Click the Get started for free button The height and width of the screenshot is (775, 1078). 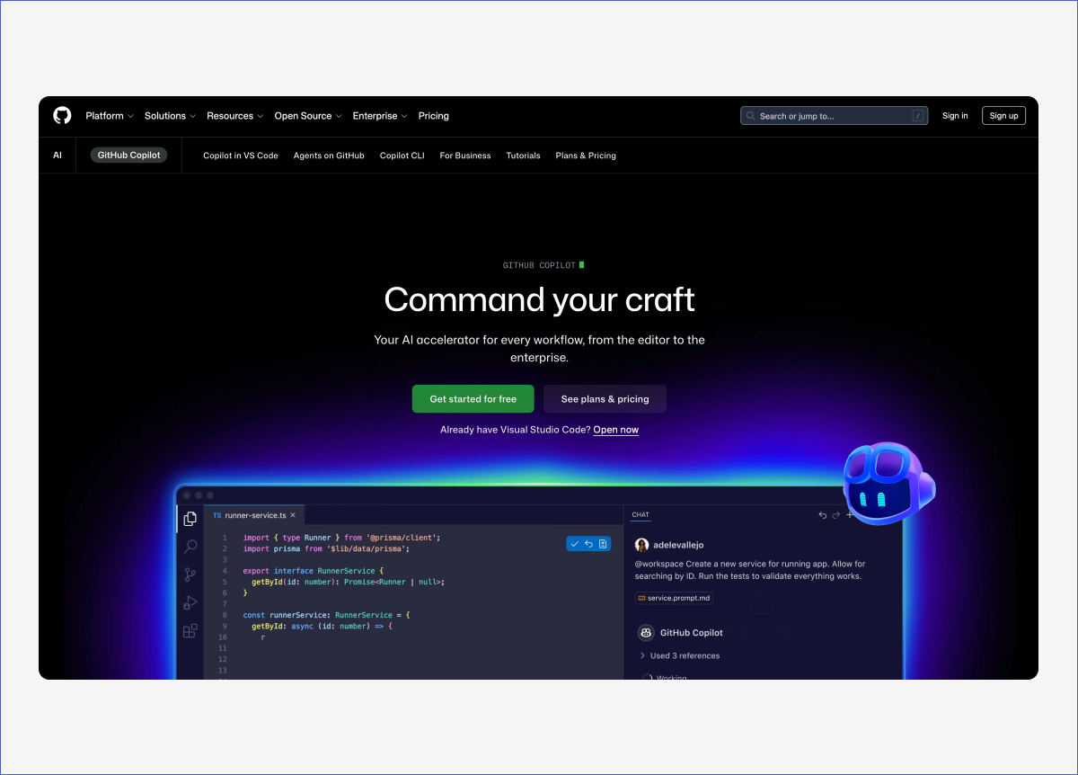473,399
